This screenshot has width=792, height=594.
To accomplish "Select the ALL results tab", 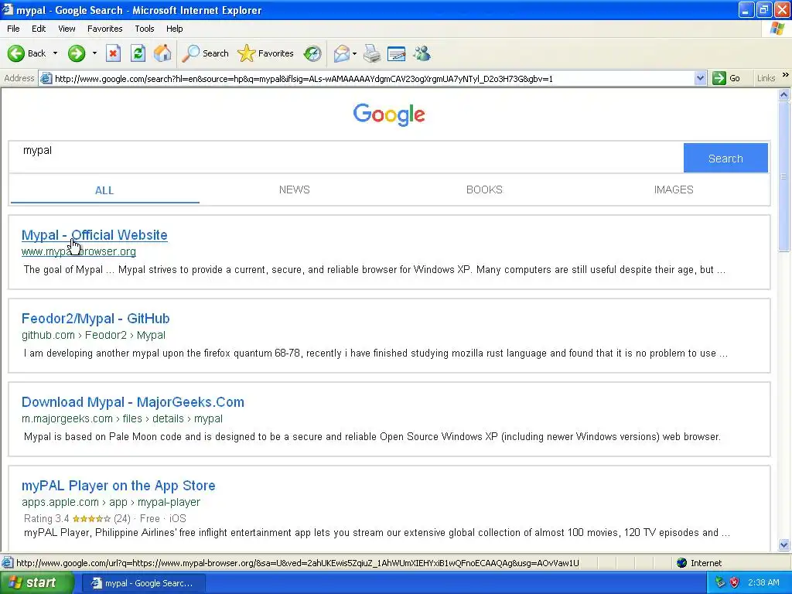I will [x=104, y=190].
